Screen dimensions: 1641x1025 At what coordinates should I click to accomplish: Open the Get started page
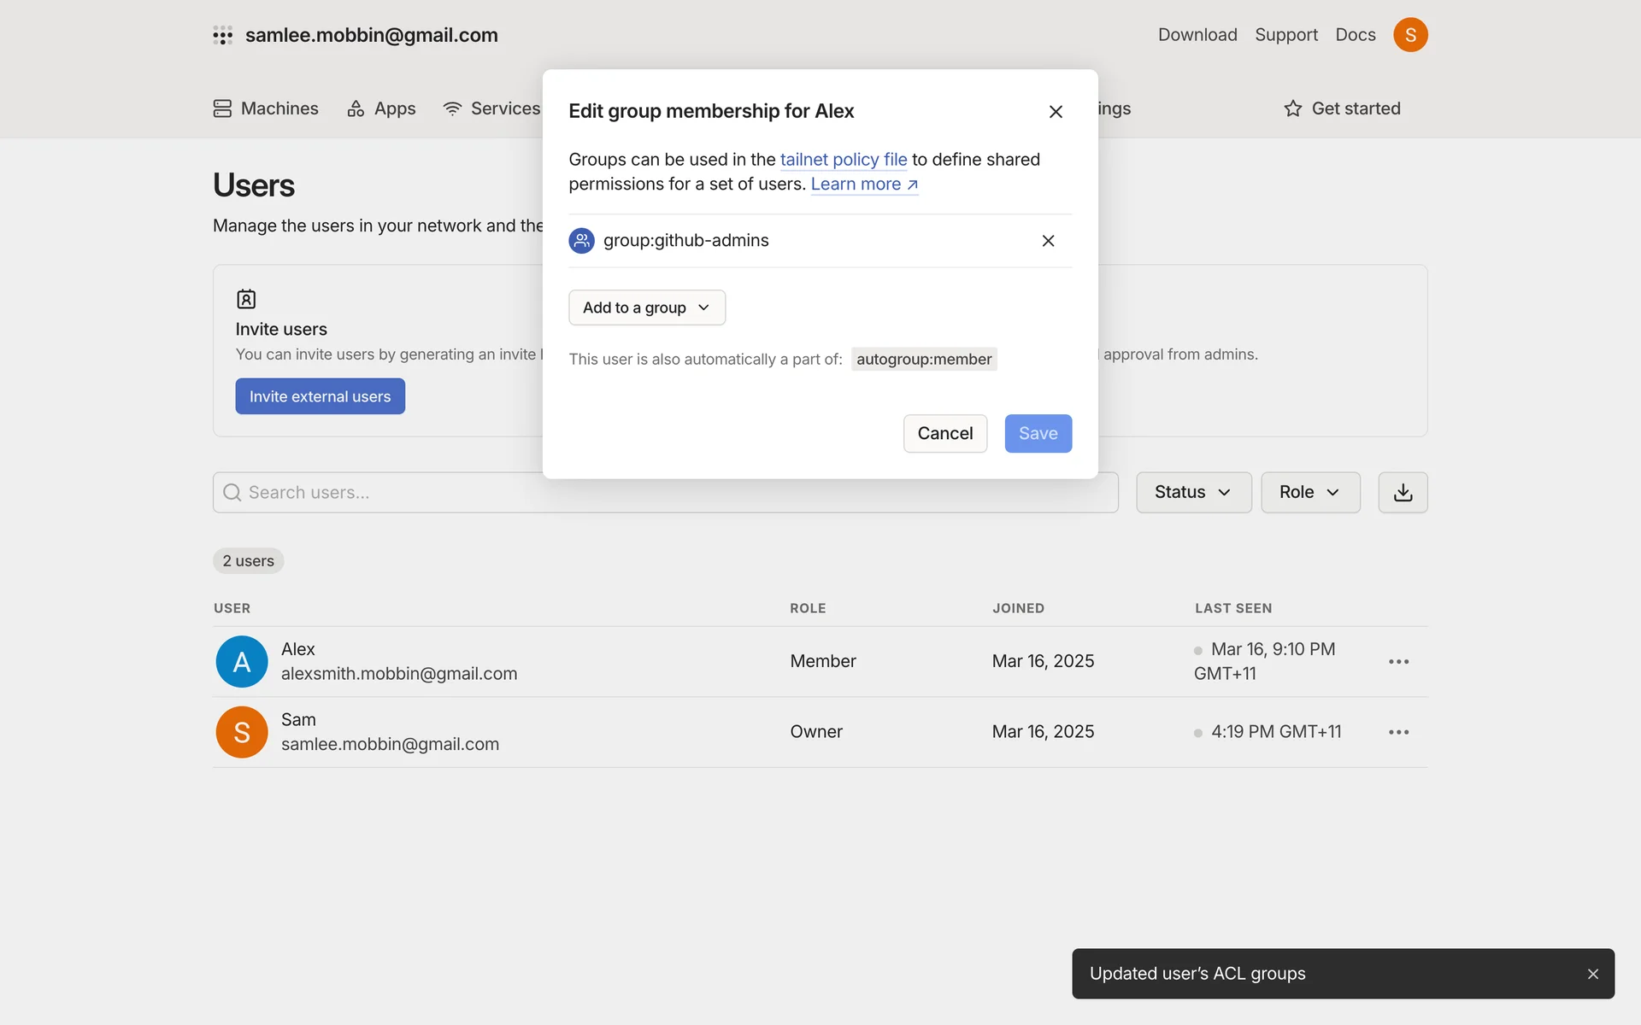[1342, 108]
